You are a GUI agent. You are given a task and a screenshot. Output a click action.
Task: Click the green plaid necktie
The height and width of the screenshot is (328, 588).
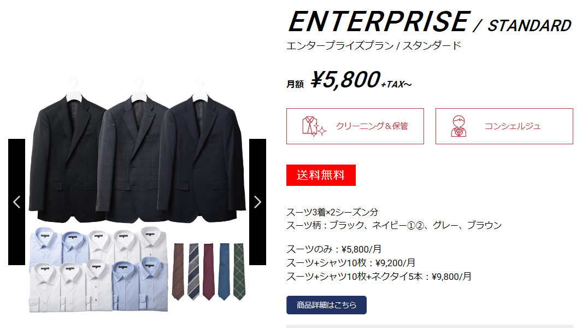(x=239, y=272)
